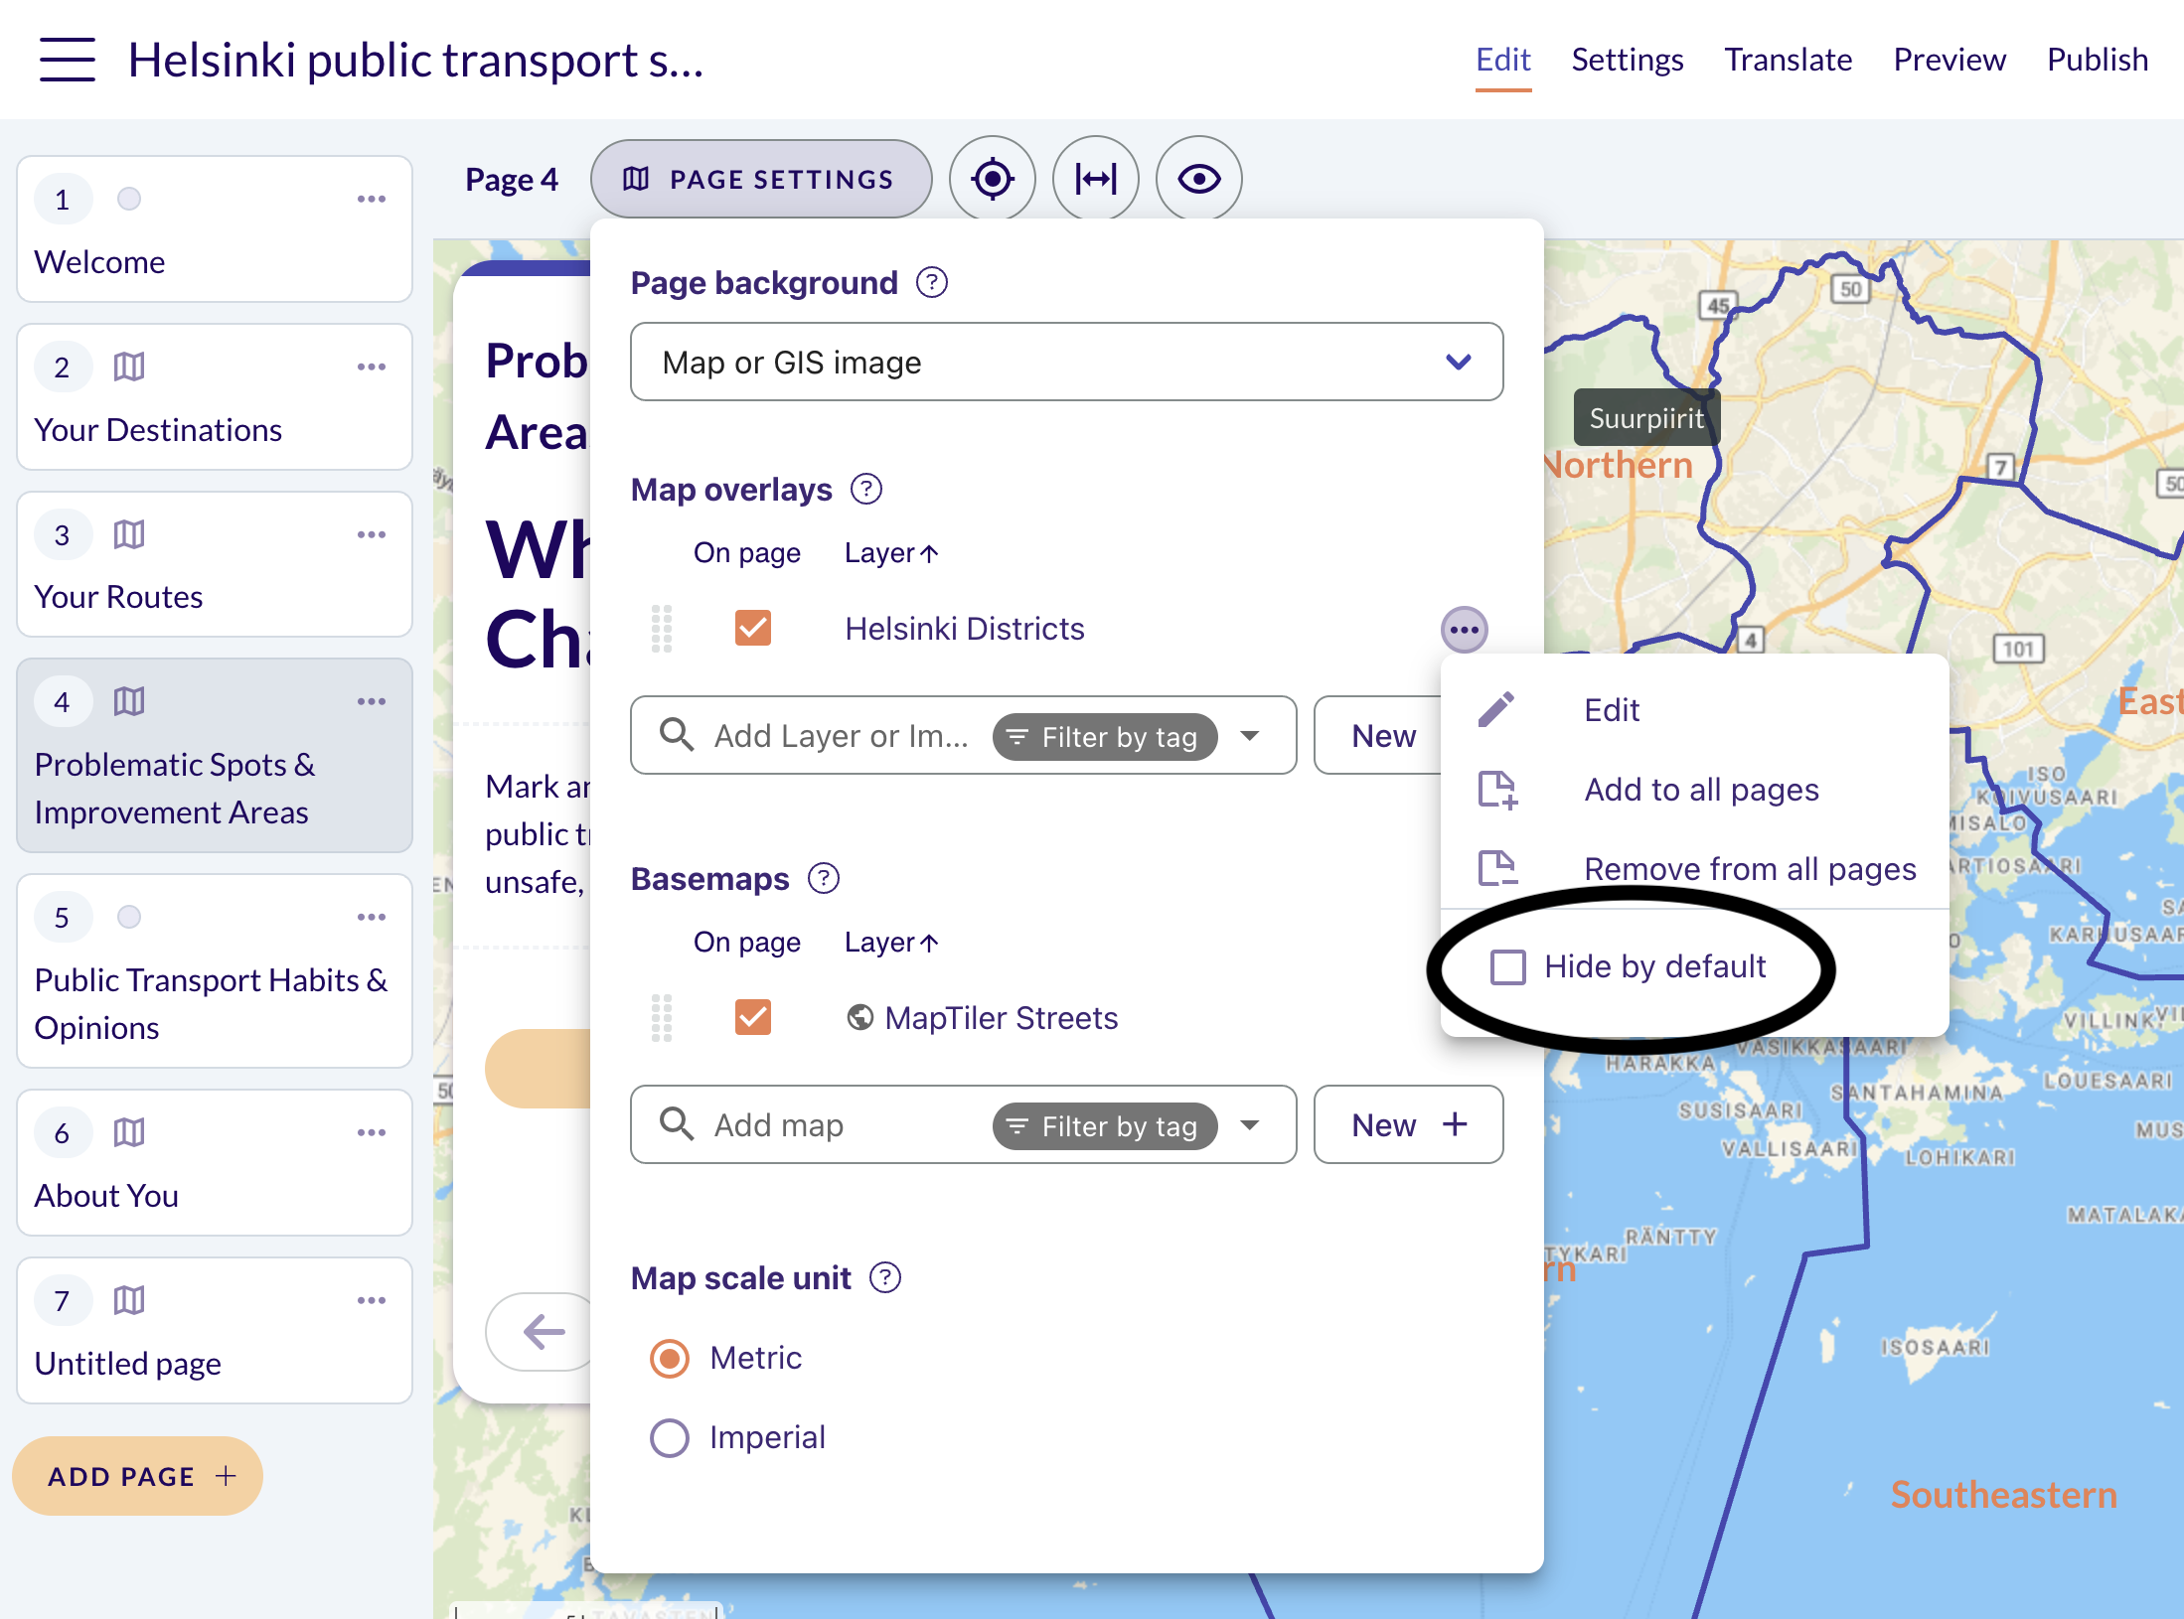Expand the Add Layer dropdown arrow

(x=1251, y=737)
